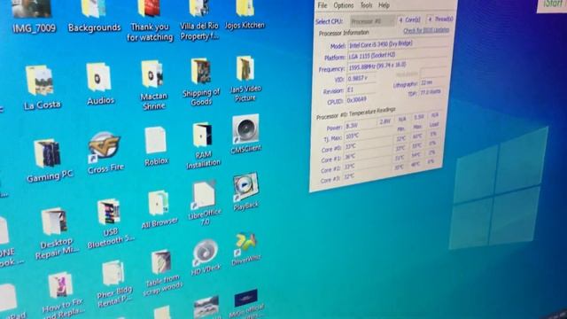567x319 pixels.
Task: Open the Shipping of Goods folder
Action: click(201, 82)
